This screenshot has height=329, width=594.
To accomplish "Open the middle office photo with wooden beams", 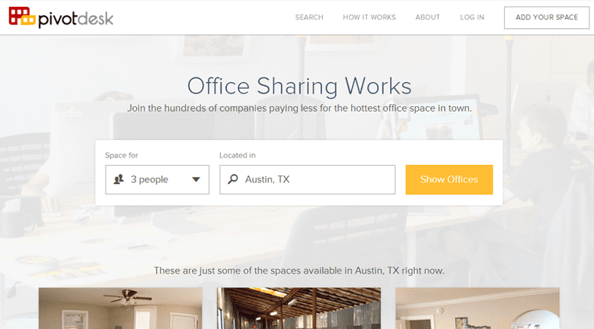I will 299,308.
